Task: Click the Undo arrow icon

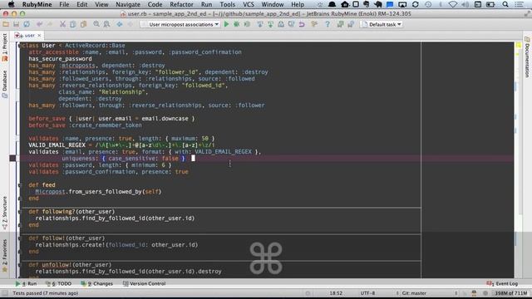Action: tap(39, 24)
